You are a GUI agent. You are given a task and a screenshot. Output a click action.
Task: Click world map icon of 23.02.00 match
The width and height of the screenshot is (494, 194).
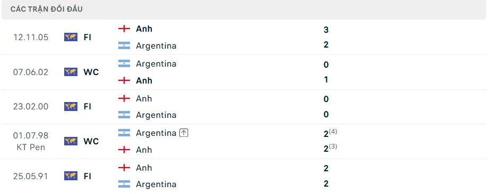pyautogui.click(x=71, y=106)
